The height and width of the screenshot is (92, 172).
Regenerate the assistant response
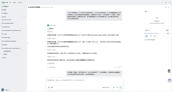[121, 67]
